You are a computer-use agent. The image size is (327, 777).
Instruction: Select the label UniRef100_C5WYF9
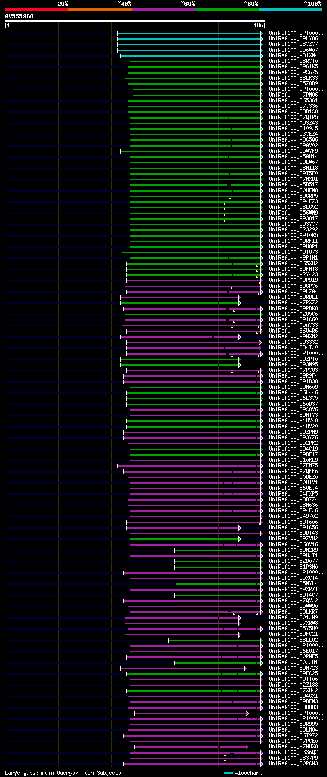pos(293,151)
